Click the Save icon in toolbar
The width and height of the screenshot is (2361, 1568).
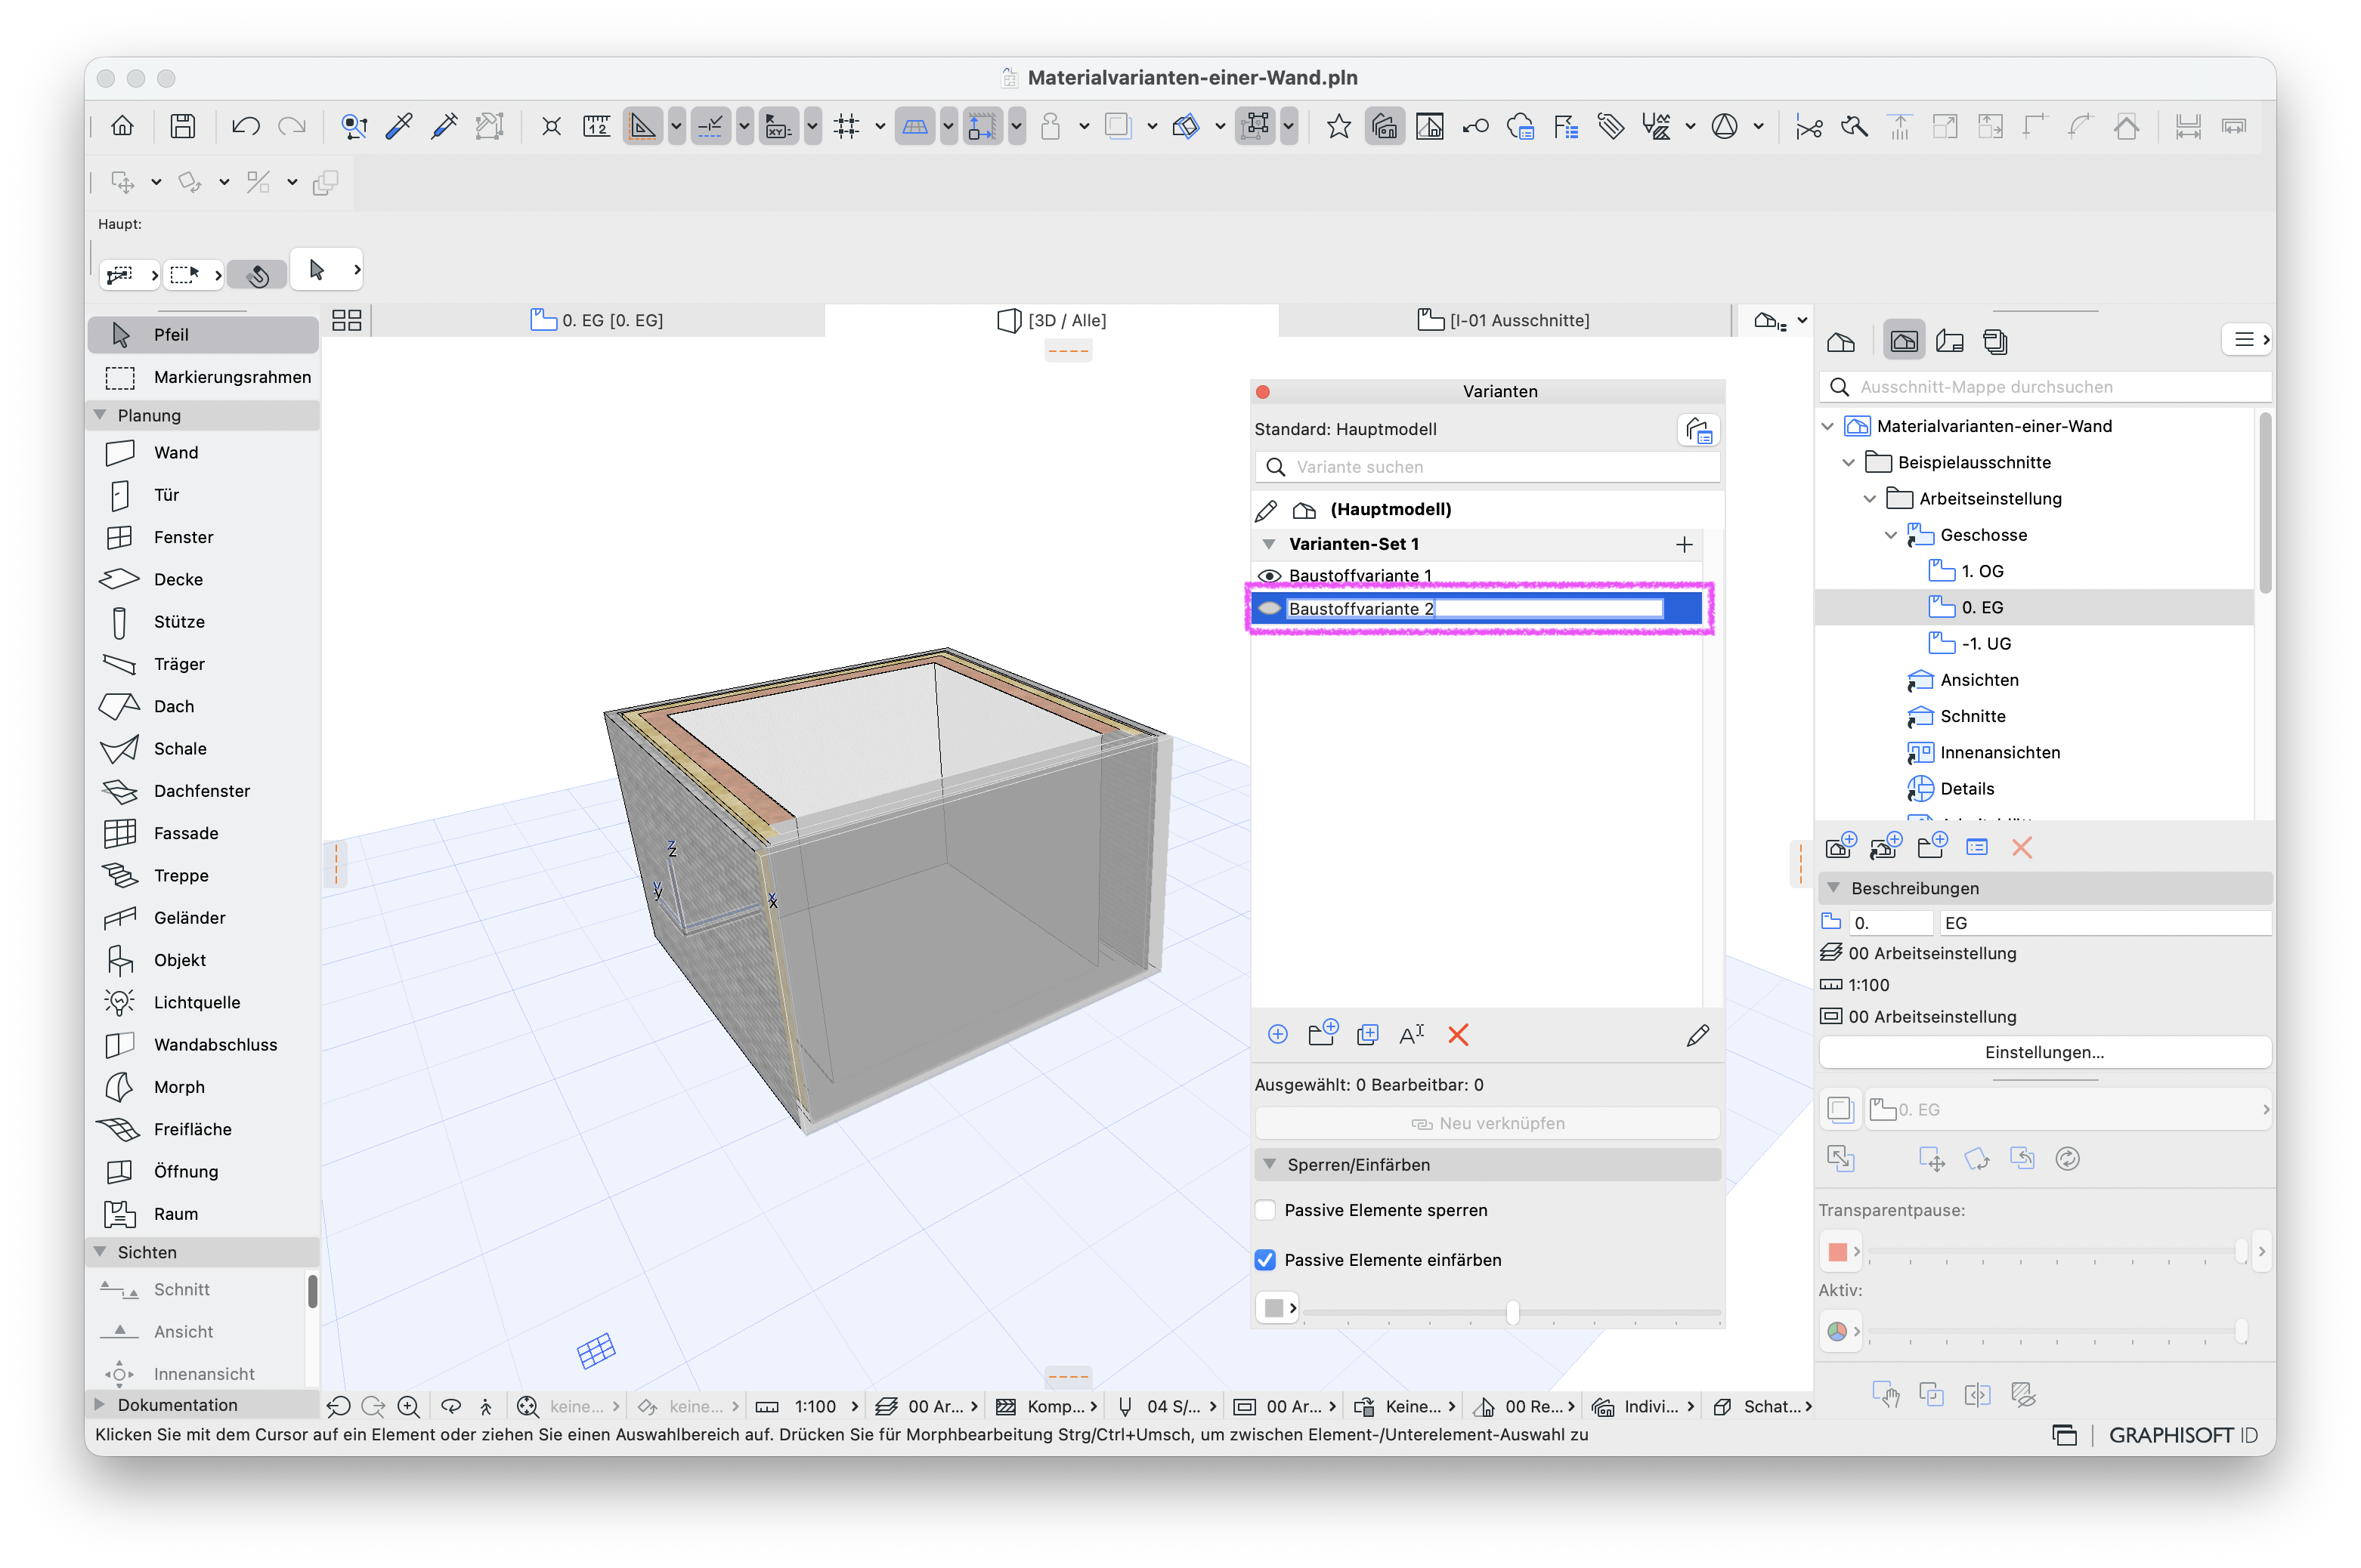pyautogui.click(x=182, y=126)
